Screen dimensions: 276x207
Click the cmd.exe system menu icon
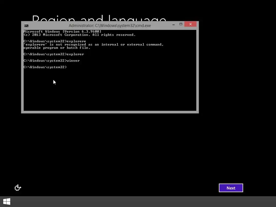click(26, 26)
